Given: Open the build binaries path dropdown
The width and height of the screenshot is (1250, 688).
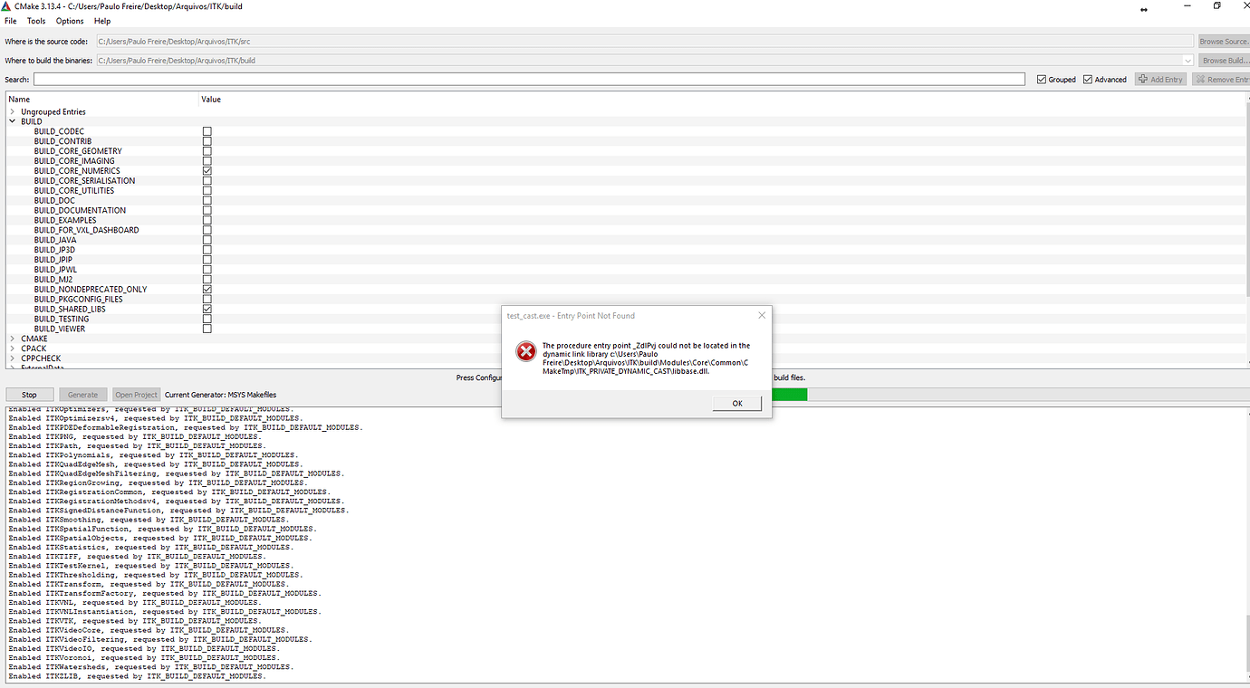Looking at the screenshot, I should 1187,61.
